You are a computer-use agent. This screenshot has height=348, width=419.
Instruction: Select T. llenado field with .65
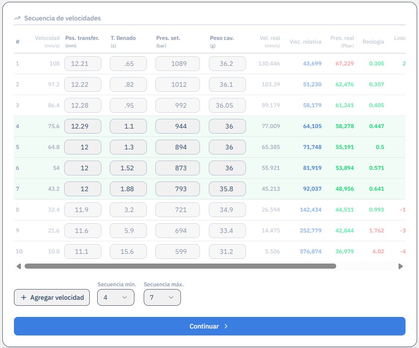[x=128, y=64]
